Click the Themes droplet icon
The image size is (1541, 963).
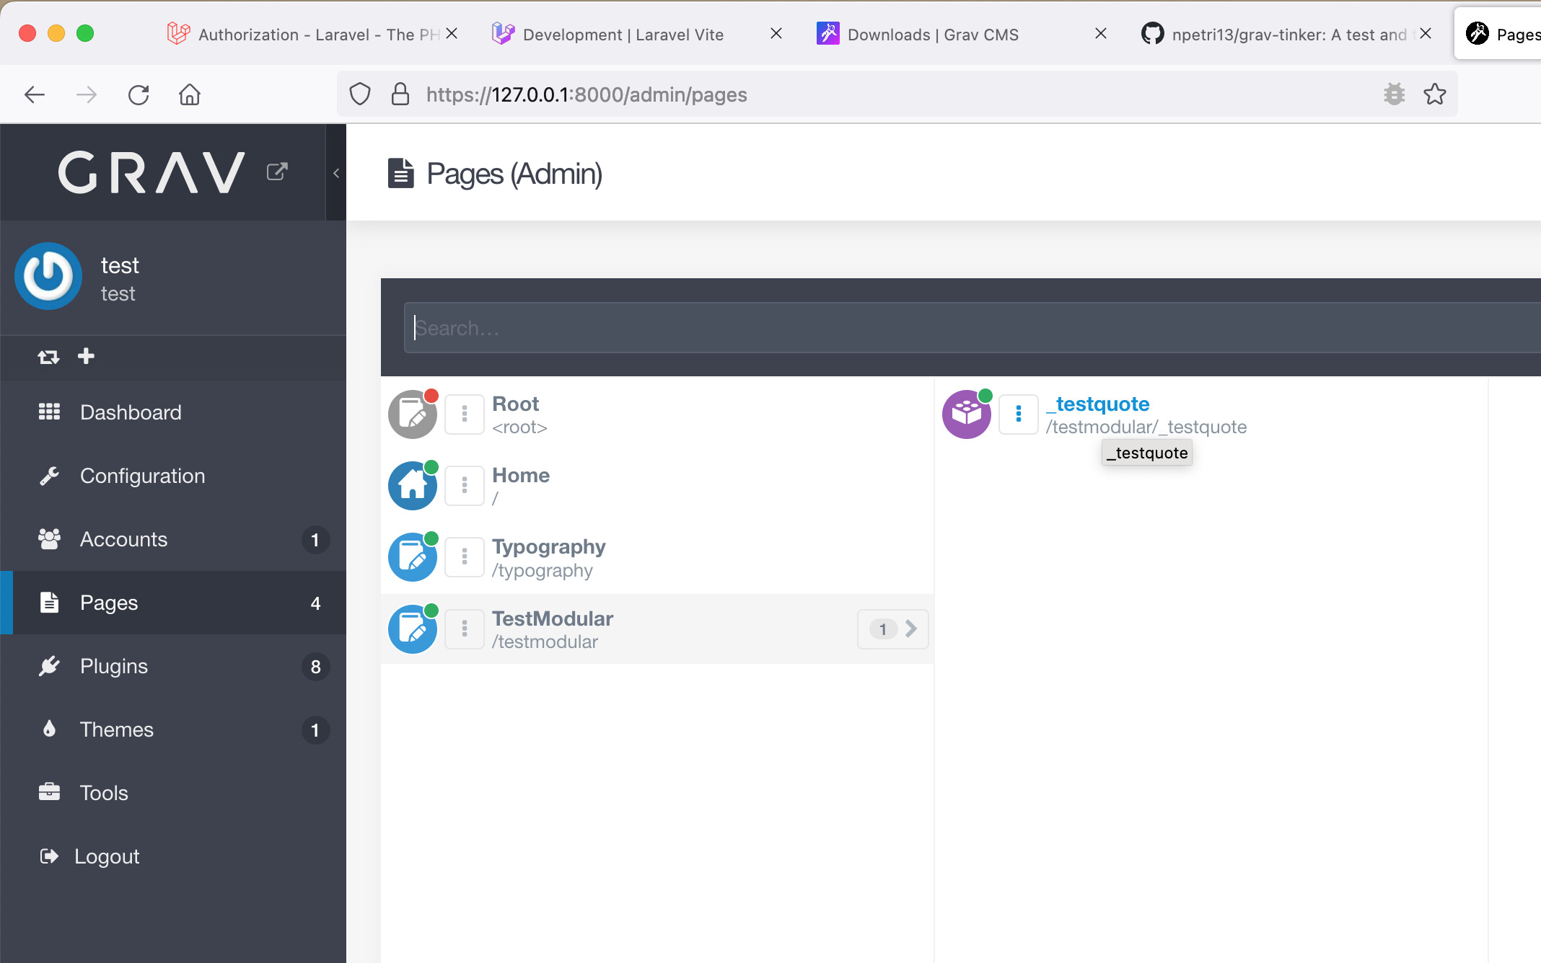click(49, 729)
